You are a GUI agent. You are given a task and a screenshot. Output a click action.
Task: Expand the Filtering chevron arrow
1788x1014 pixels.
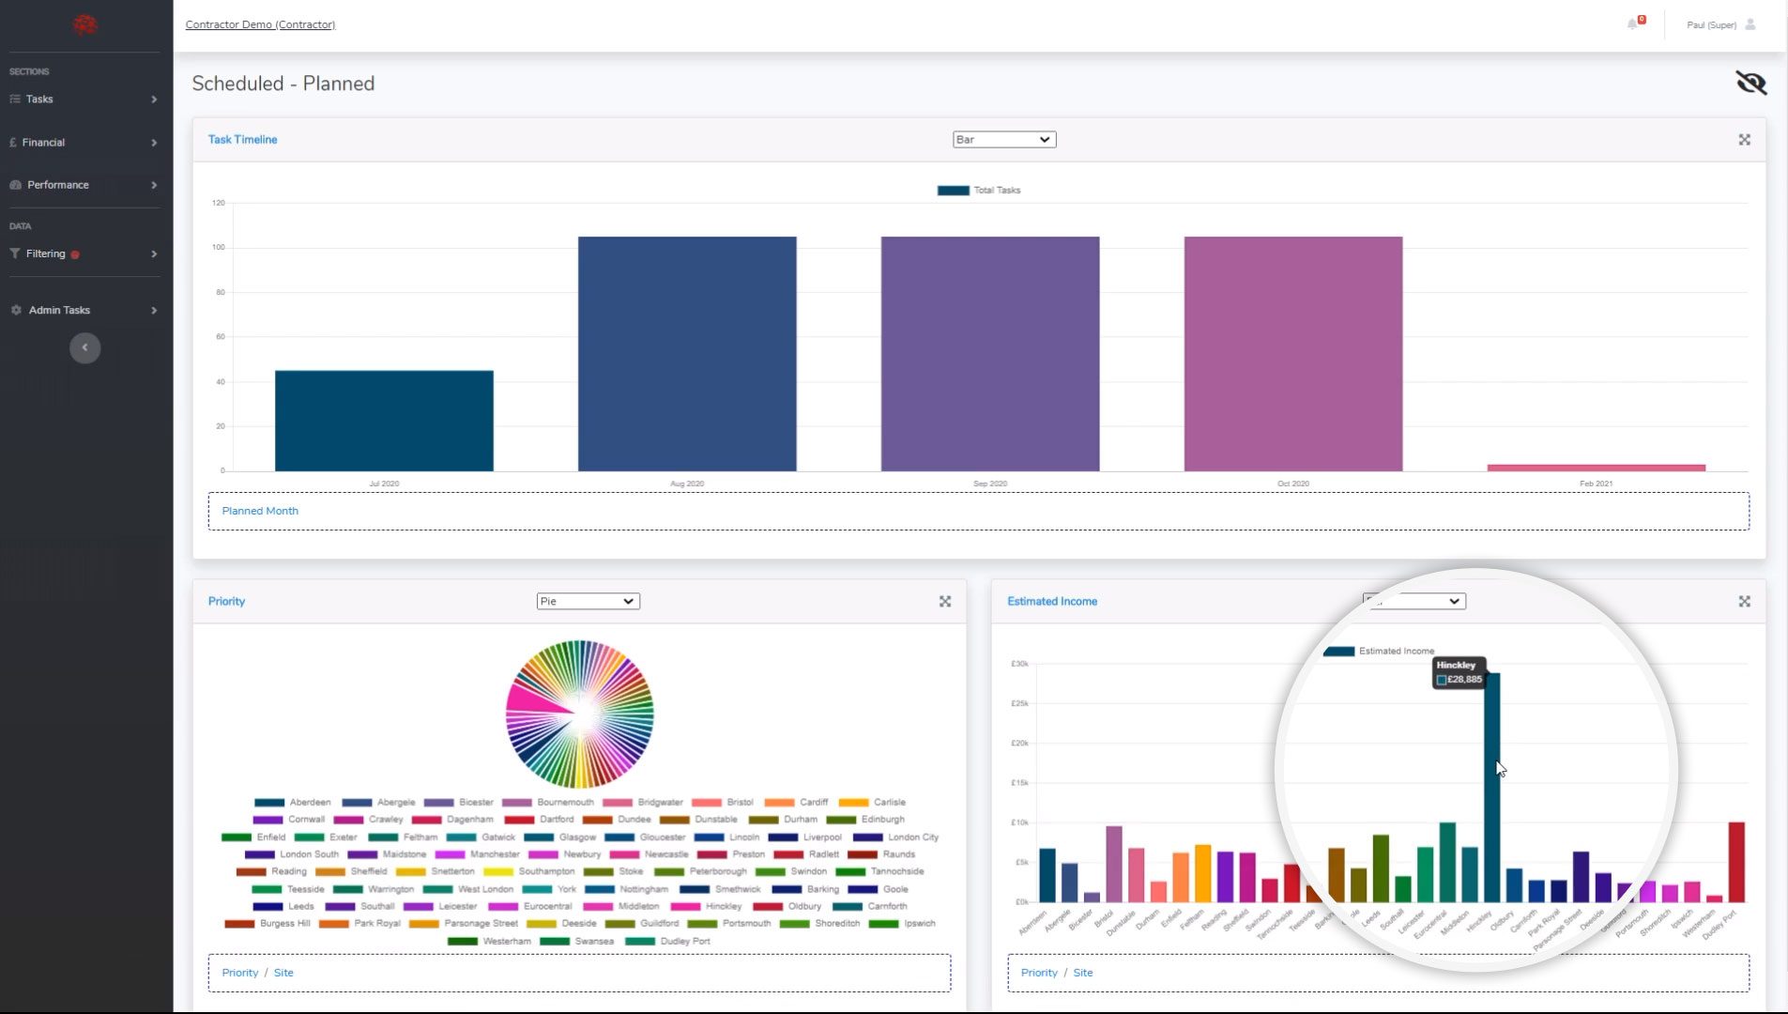154,254
